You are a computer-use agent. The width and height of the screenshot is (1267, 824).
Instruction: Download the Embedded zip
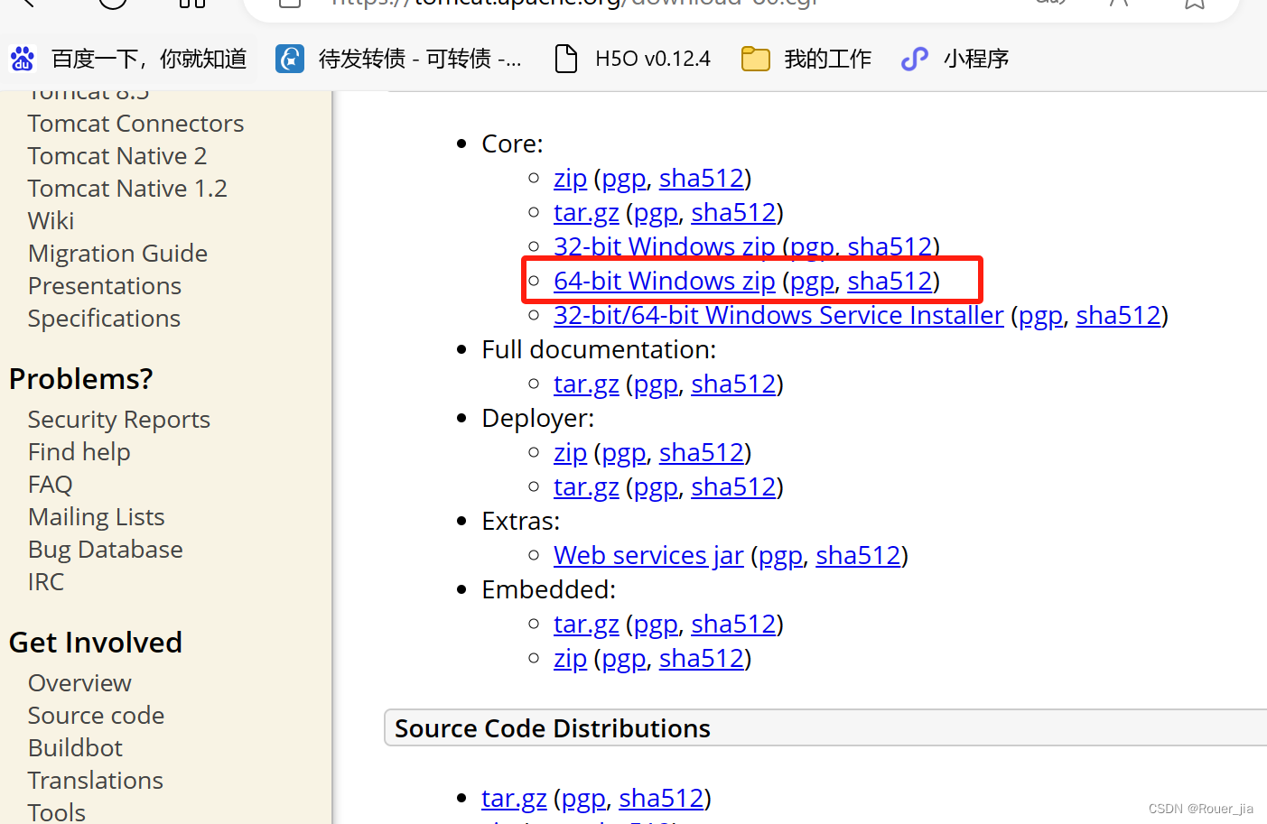[570, 659]
